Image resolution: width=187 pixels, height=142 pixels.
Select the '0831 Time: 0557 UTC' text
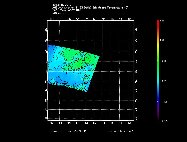[67, 11]
